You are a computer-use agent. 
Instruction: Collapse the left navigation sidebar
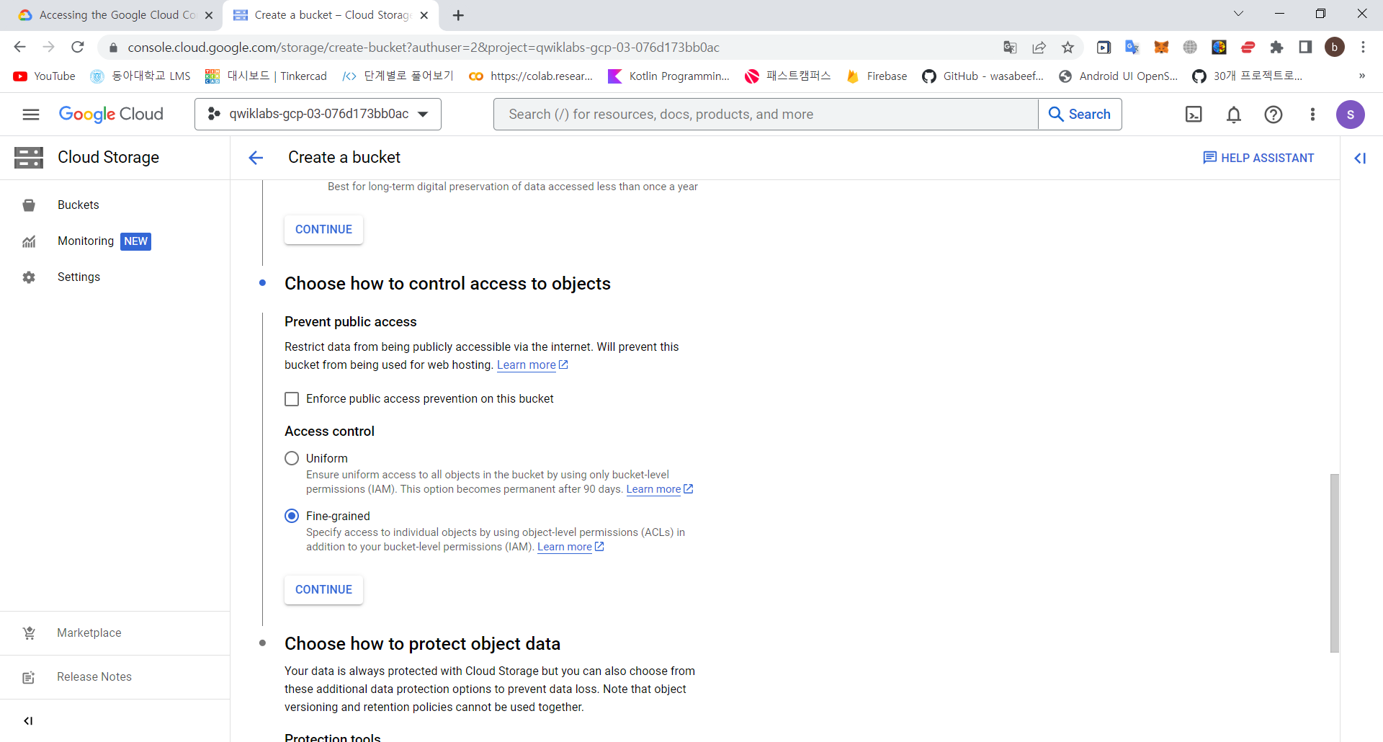point(28,720)
